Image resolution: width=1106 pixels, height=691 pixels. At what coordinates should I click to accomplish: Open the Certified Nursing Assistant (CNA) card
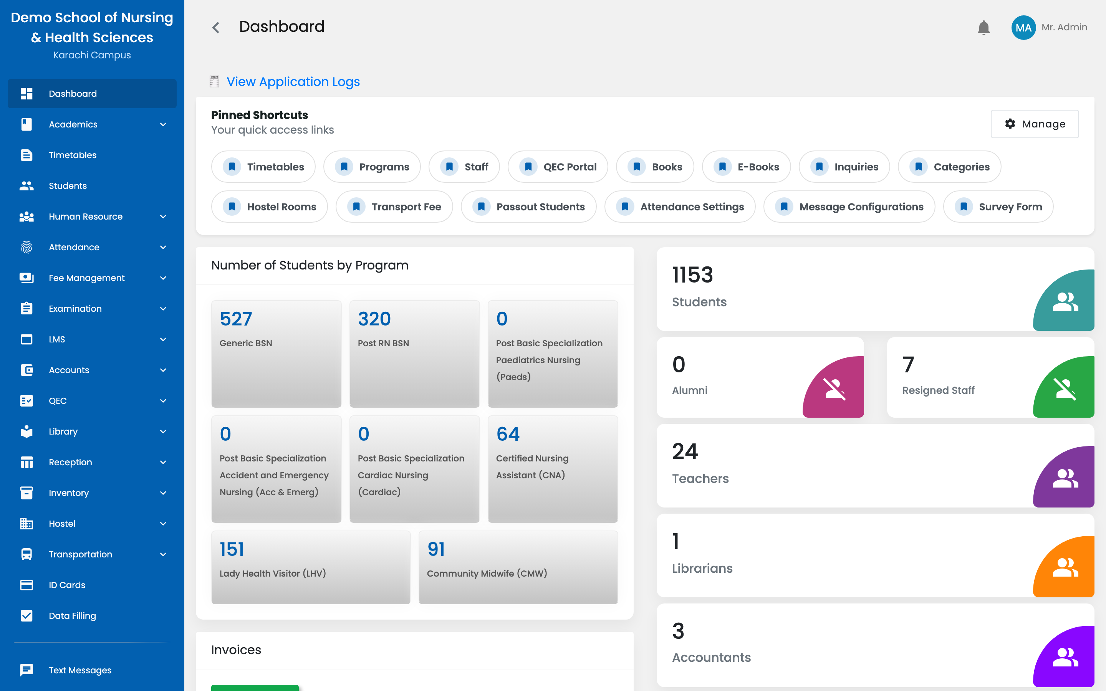(x=553, y=469)
